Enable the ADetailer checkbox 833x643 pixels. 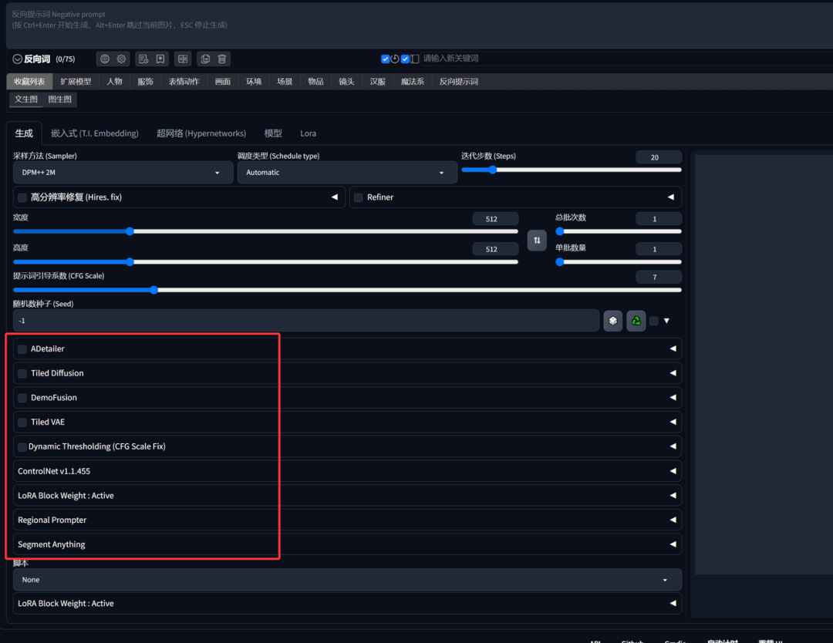22,349
